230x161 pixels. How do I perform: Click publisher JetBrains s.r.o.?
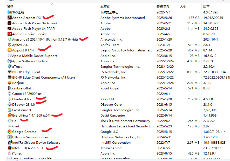111,148
